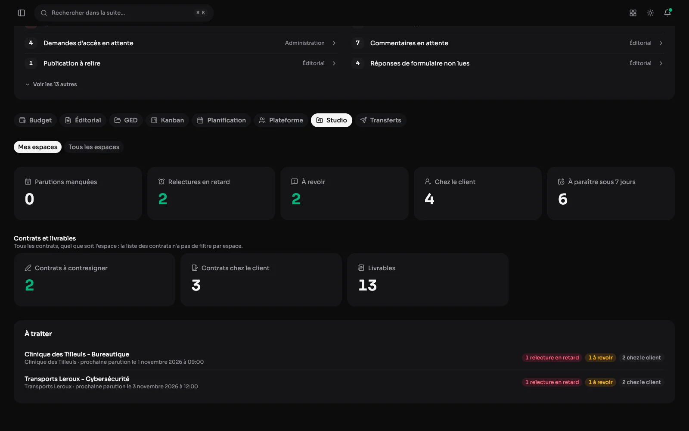Select the Plateforme tab
This screenshot has height=431, width=689.
coord(281,120)
